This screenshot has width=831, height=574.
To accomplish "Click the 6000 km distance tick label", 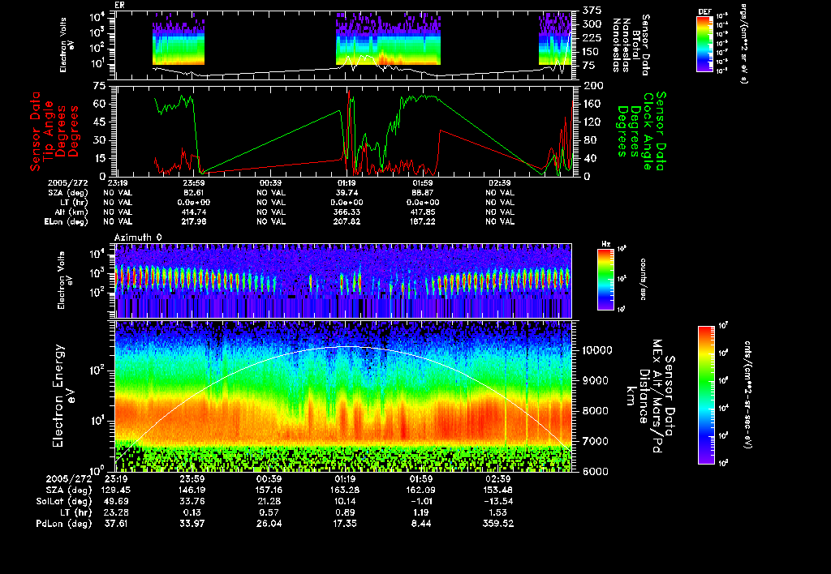I will 595,471.
